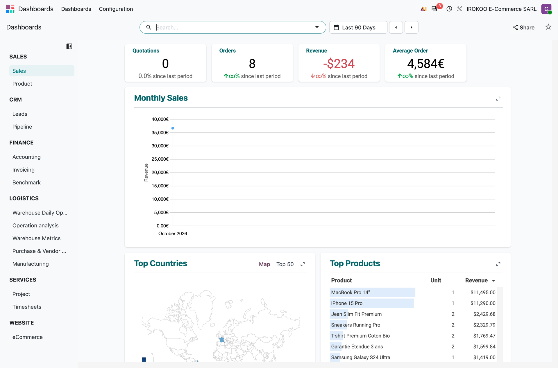The height and width of the screenshot is (368, 558).
Task: Open the Invoicing dashboard
Action: [42, 170]
